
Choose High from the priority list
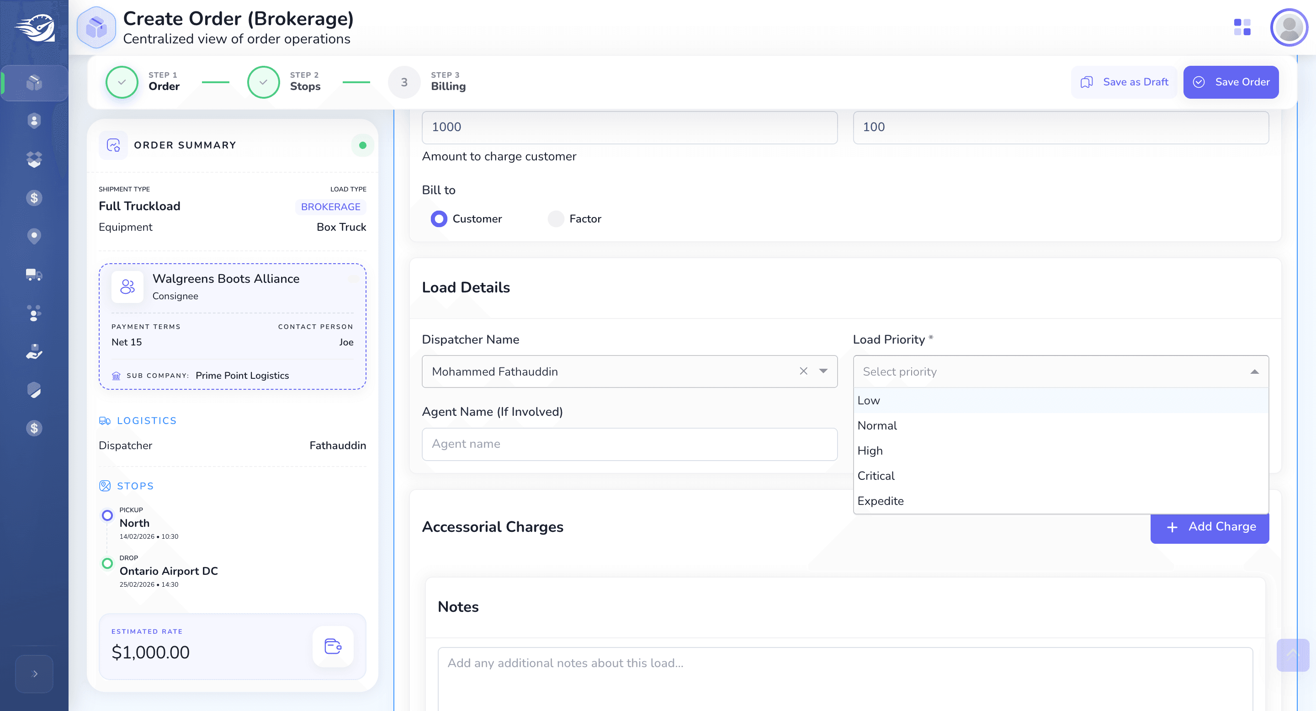click(1061, 451)
